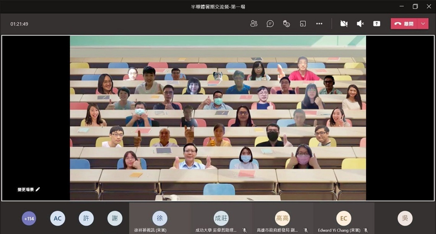
Task: Select the 許 participant avatar
Action: [x=86, y=218]
